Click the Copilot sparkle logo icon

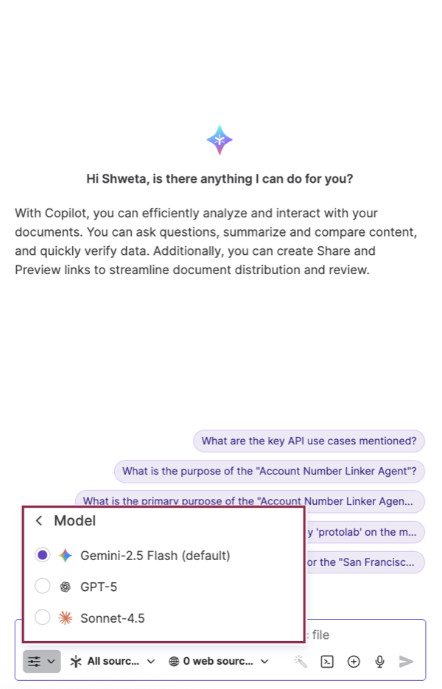point(220,139)
